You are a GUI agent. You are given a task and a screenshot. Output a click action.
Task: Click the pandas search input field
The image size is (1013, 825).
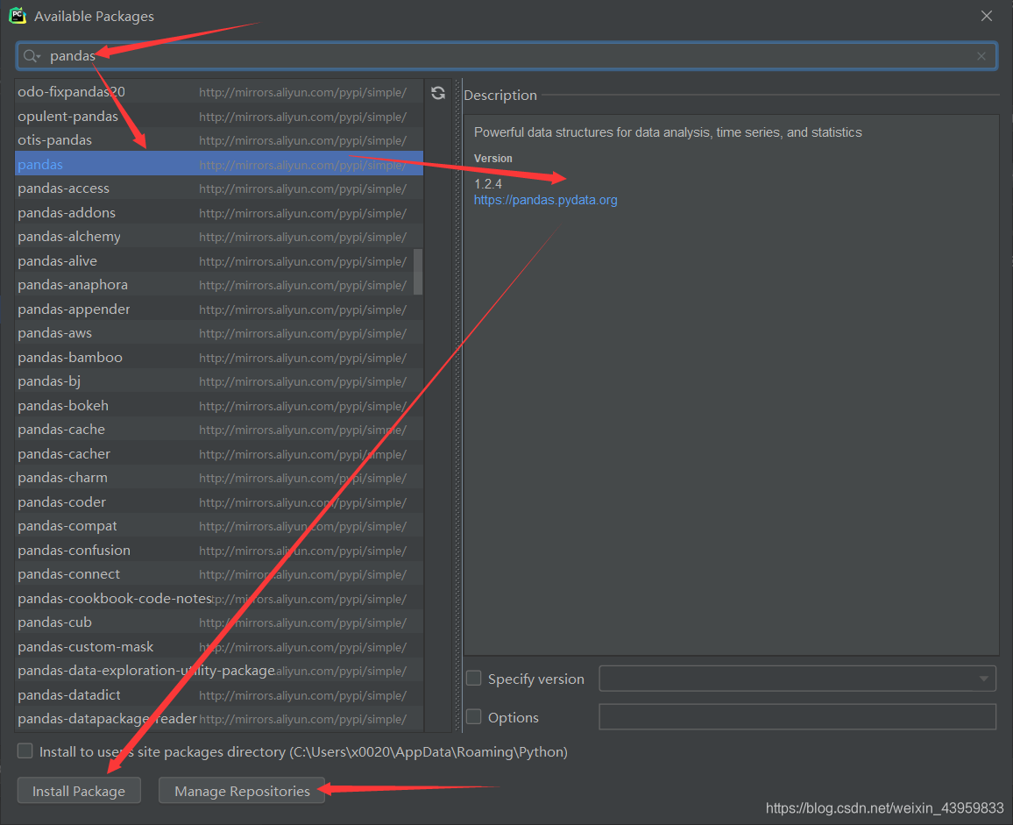point(507,56)
